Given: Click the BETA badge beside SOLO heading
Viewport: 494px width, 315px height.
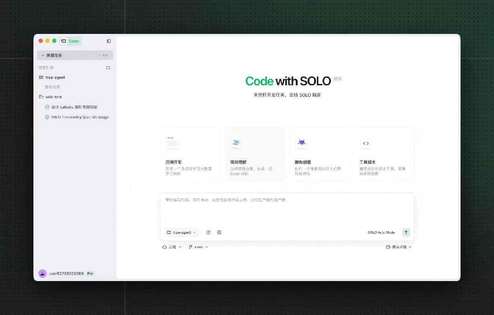Looking at the screenshot, I should pyautogui.click(x=337, y=78).
